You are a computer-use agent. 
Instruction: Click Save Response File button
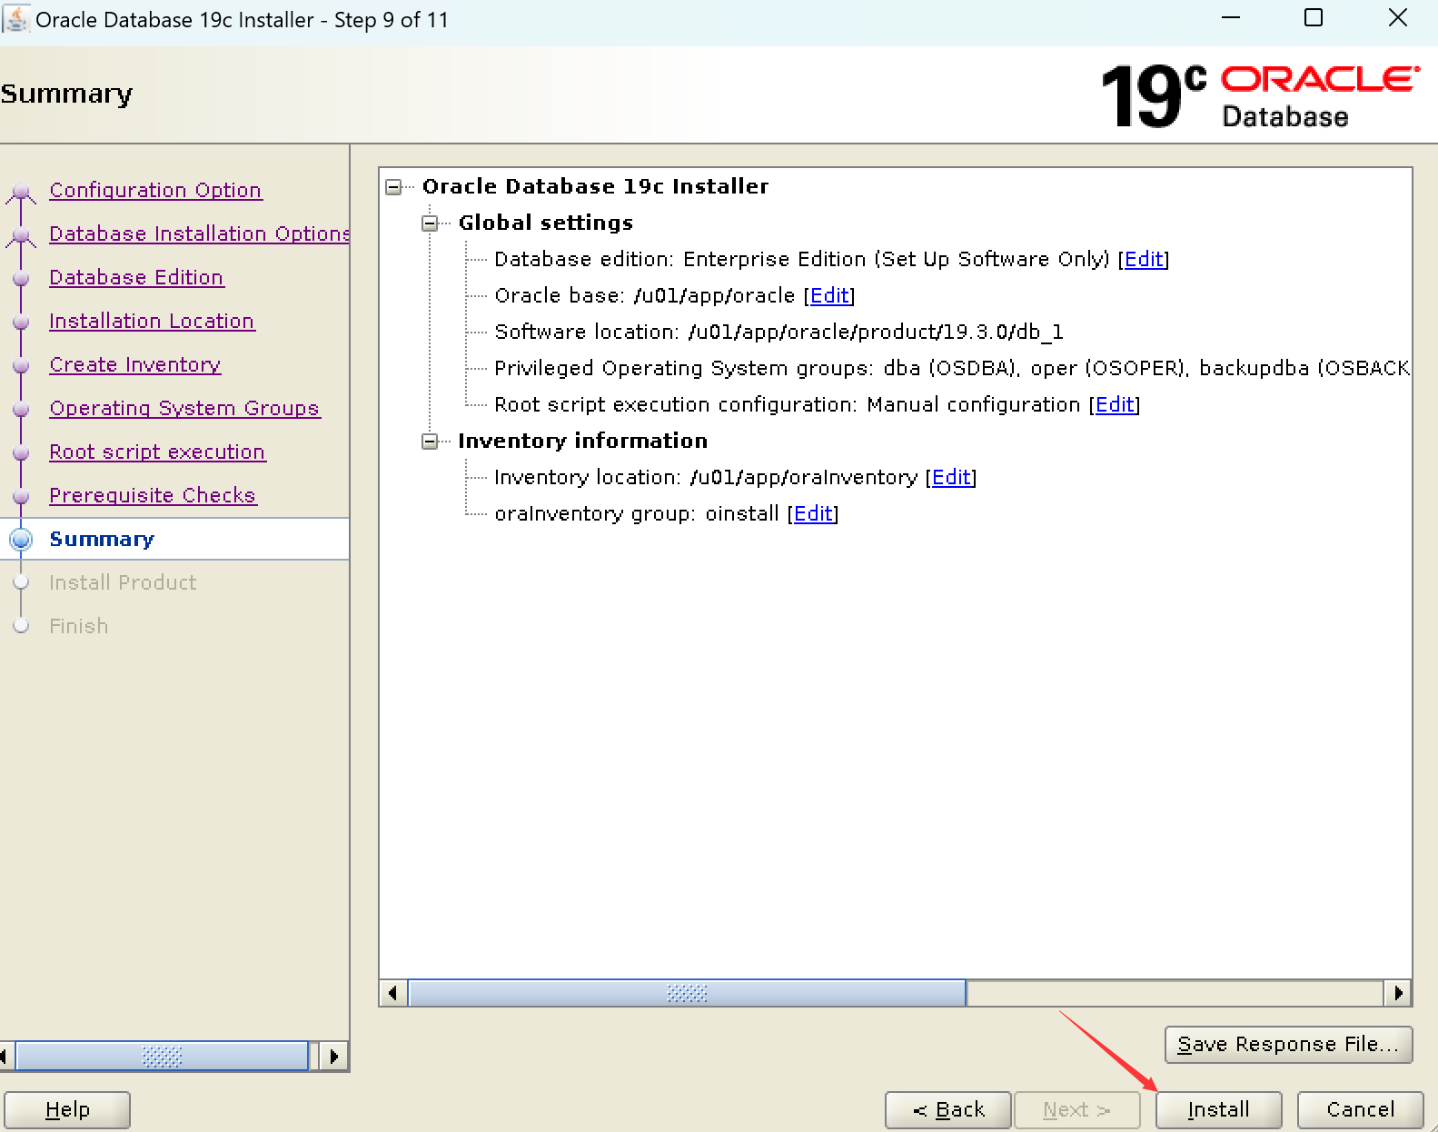(x=1288, y=1045)
